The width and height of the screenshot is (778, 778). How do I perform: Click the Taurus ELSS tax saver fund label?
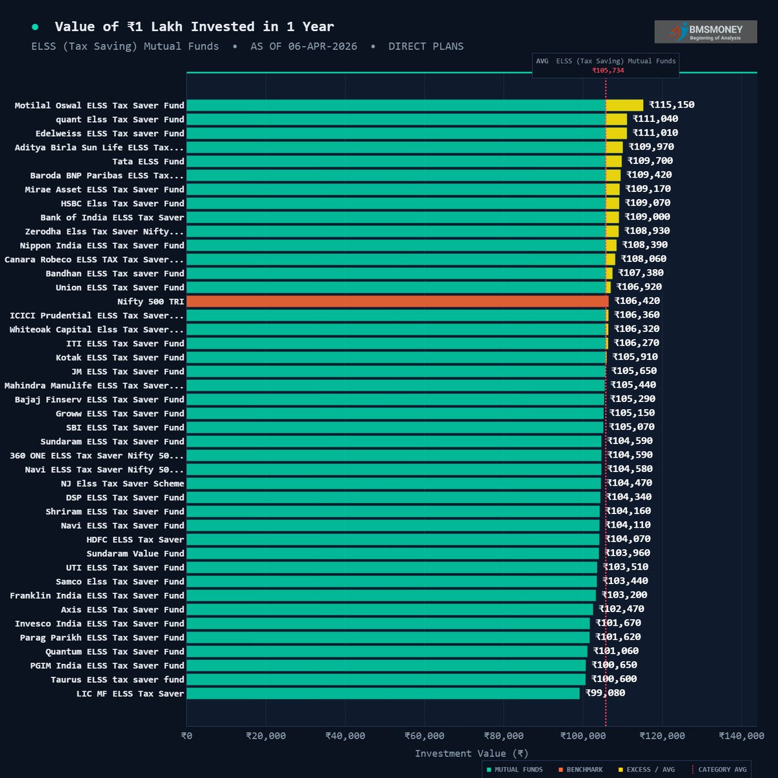pyautogui.click(x=117, y=679)
